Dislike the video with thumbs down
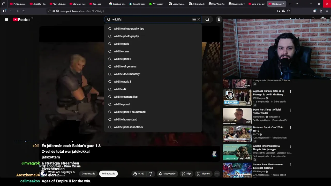Image resolution: width=331 pixels, height=186 pixels. [x=150, y=174]
